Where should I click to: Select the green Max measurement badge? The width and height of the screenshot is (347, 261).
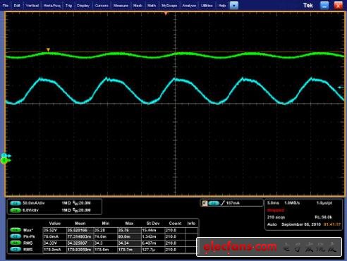point(16,230)
